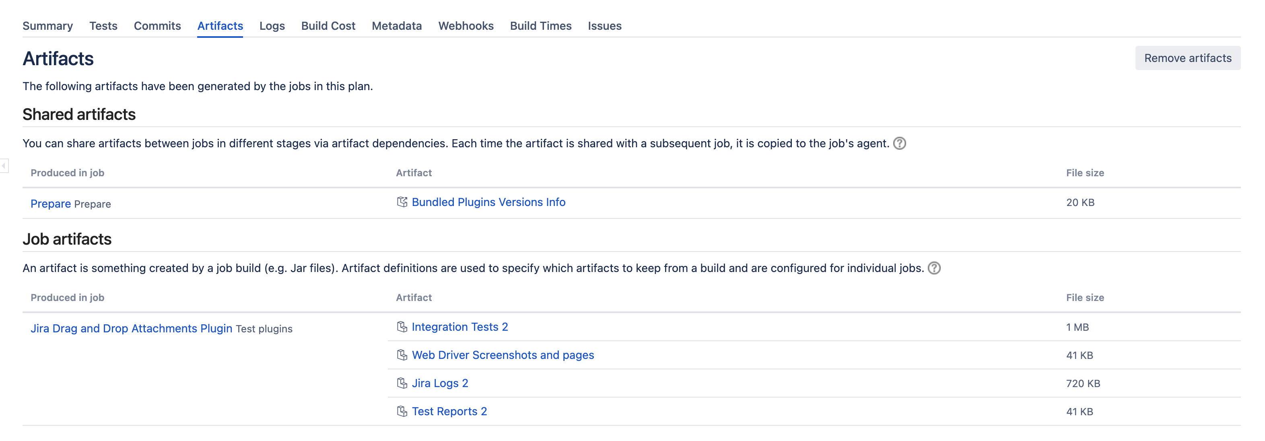Click the 41 KB size of Web Driver Screenshots
Image resolution: width=1265 pixels, height=441 pixels.
(x=1080, y=355)
